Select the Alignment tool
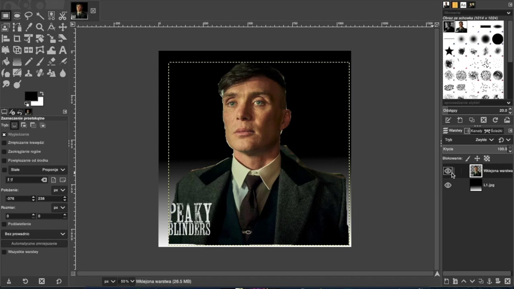Image resolution: width=514 pixels, height=289 pixels. click(6, 39)
